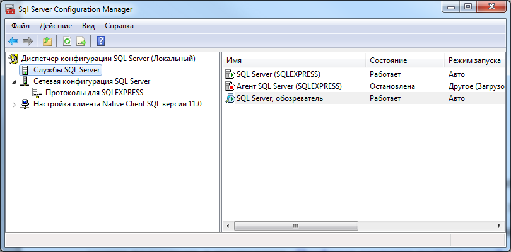Click the Back arrow toolbar icon

point(13,42)
